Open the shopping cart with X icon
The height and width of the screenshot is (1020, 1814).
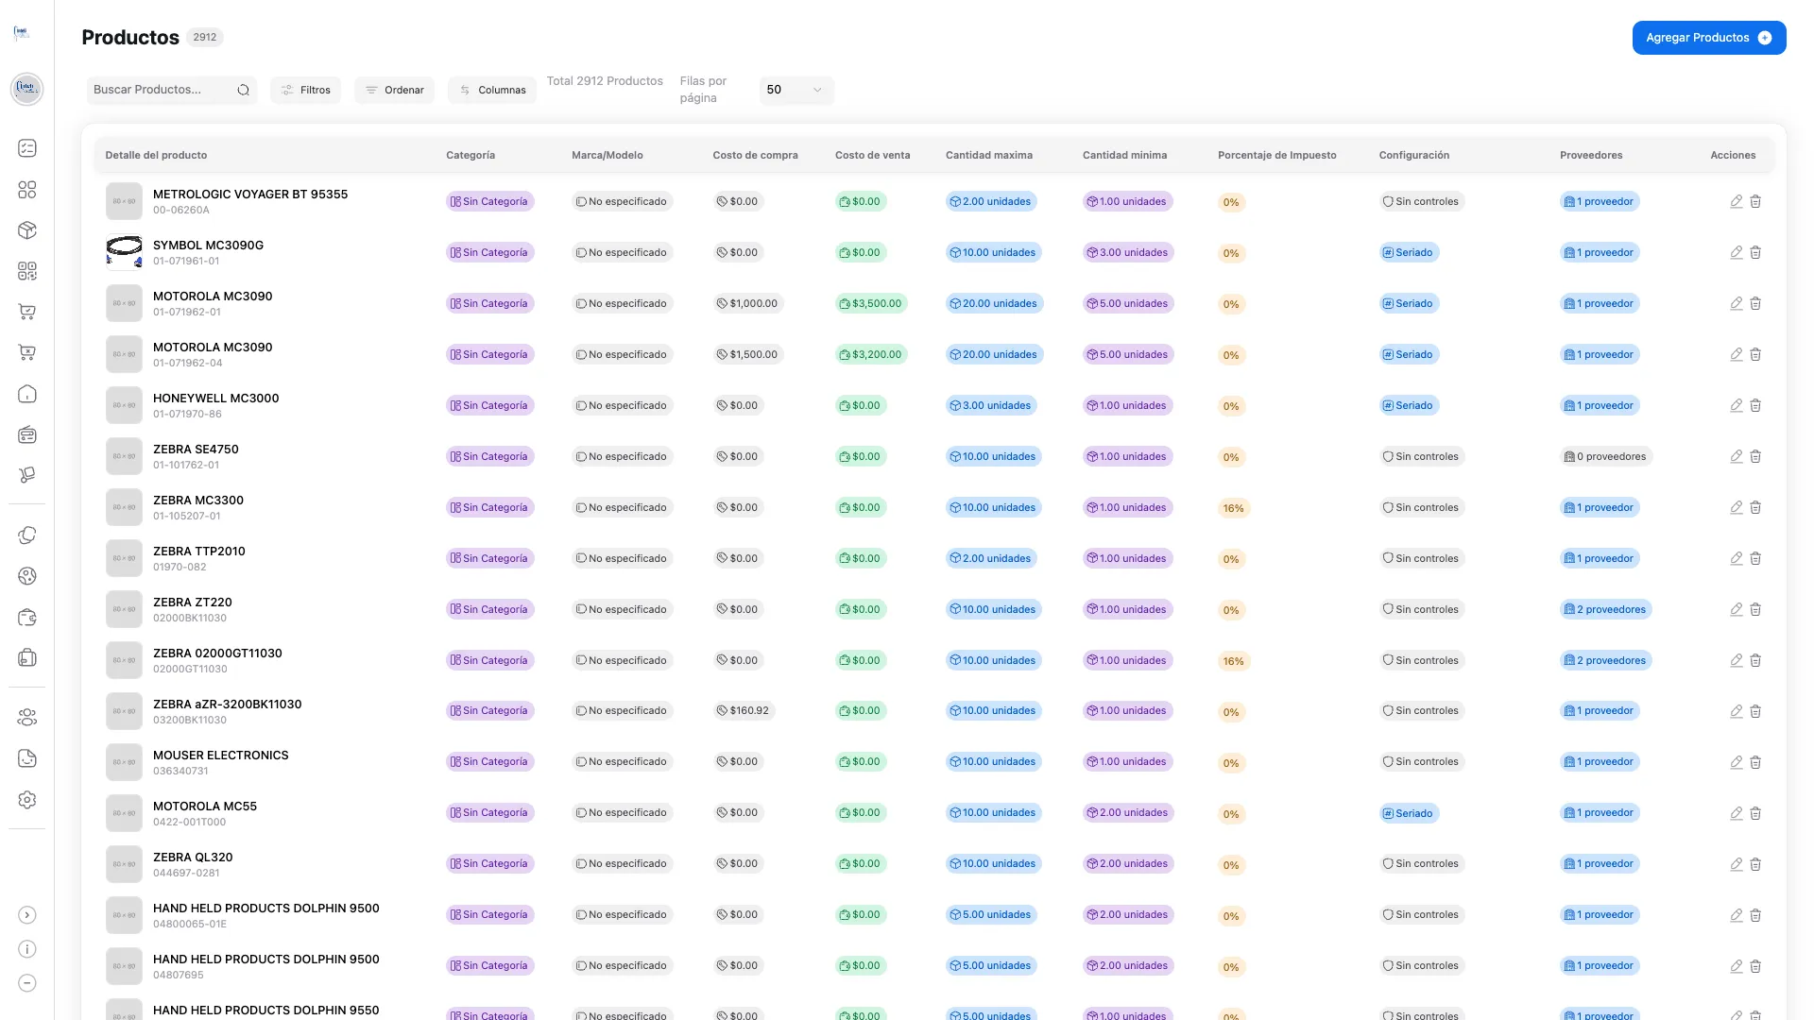[27, 353]
